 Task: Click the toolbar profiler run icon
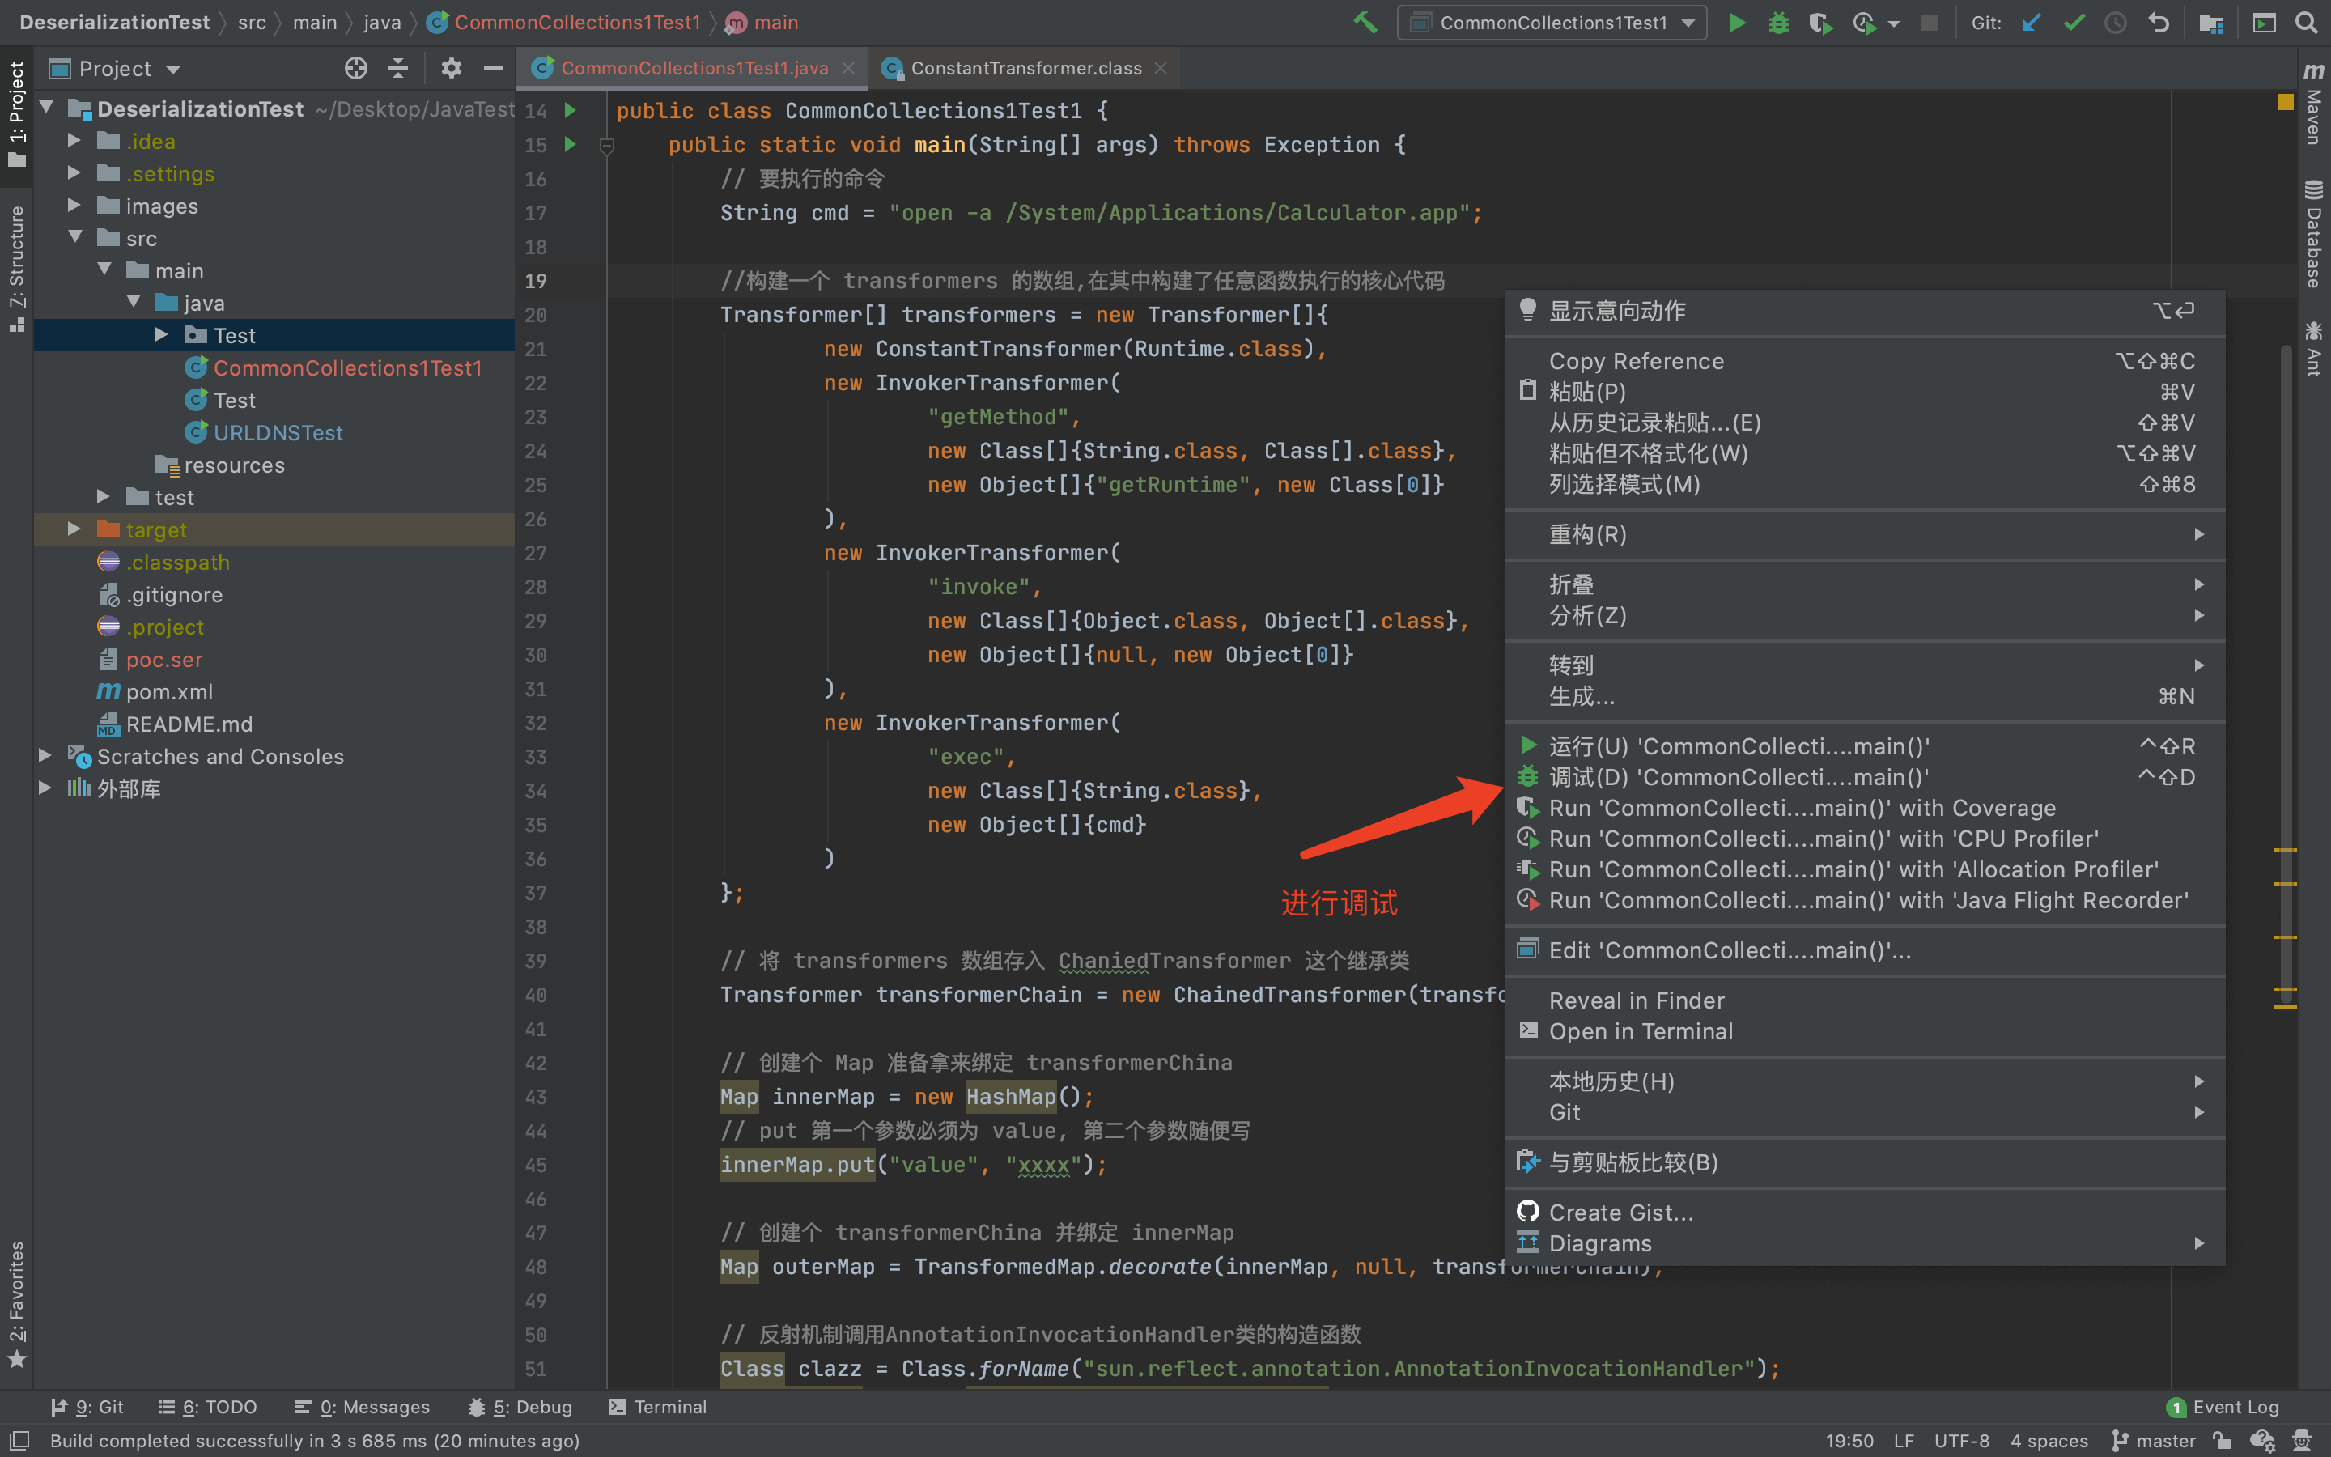pyautogui.click(x=1865, y=22)
